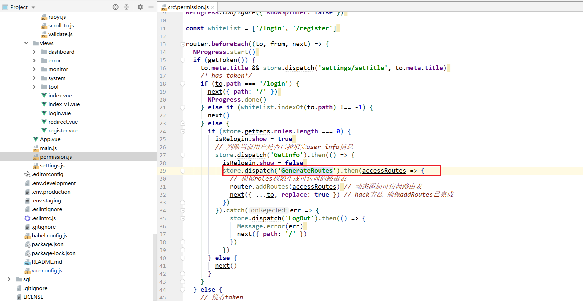Open .env.development file
583x301 pixels.
[54, 183]
